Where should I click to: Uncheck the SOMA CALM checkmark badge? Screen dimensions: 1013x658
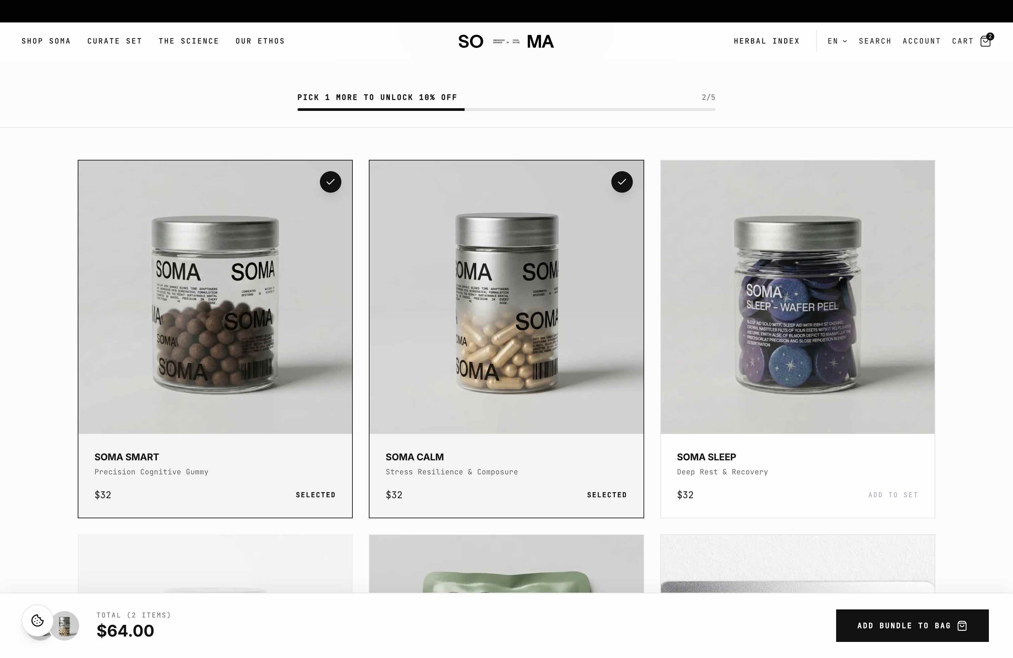622,182
